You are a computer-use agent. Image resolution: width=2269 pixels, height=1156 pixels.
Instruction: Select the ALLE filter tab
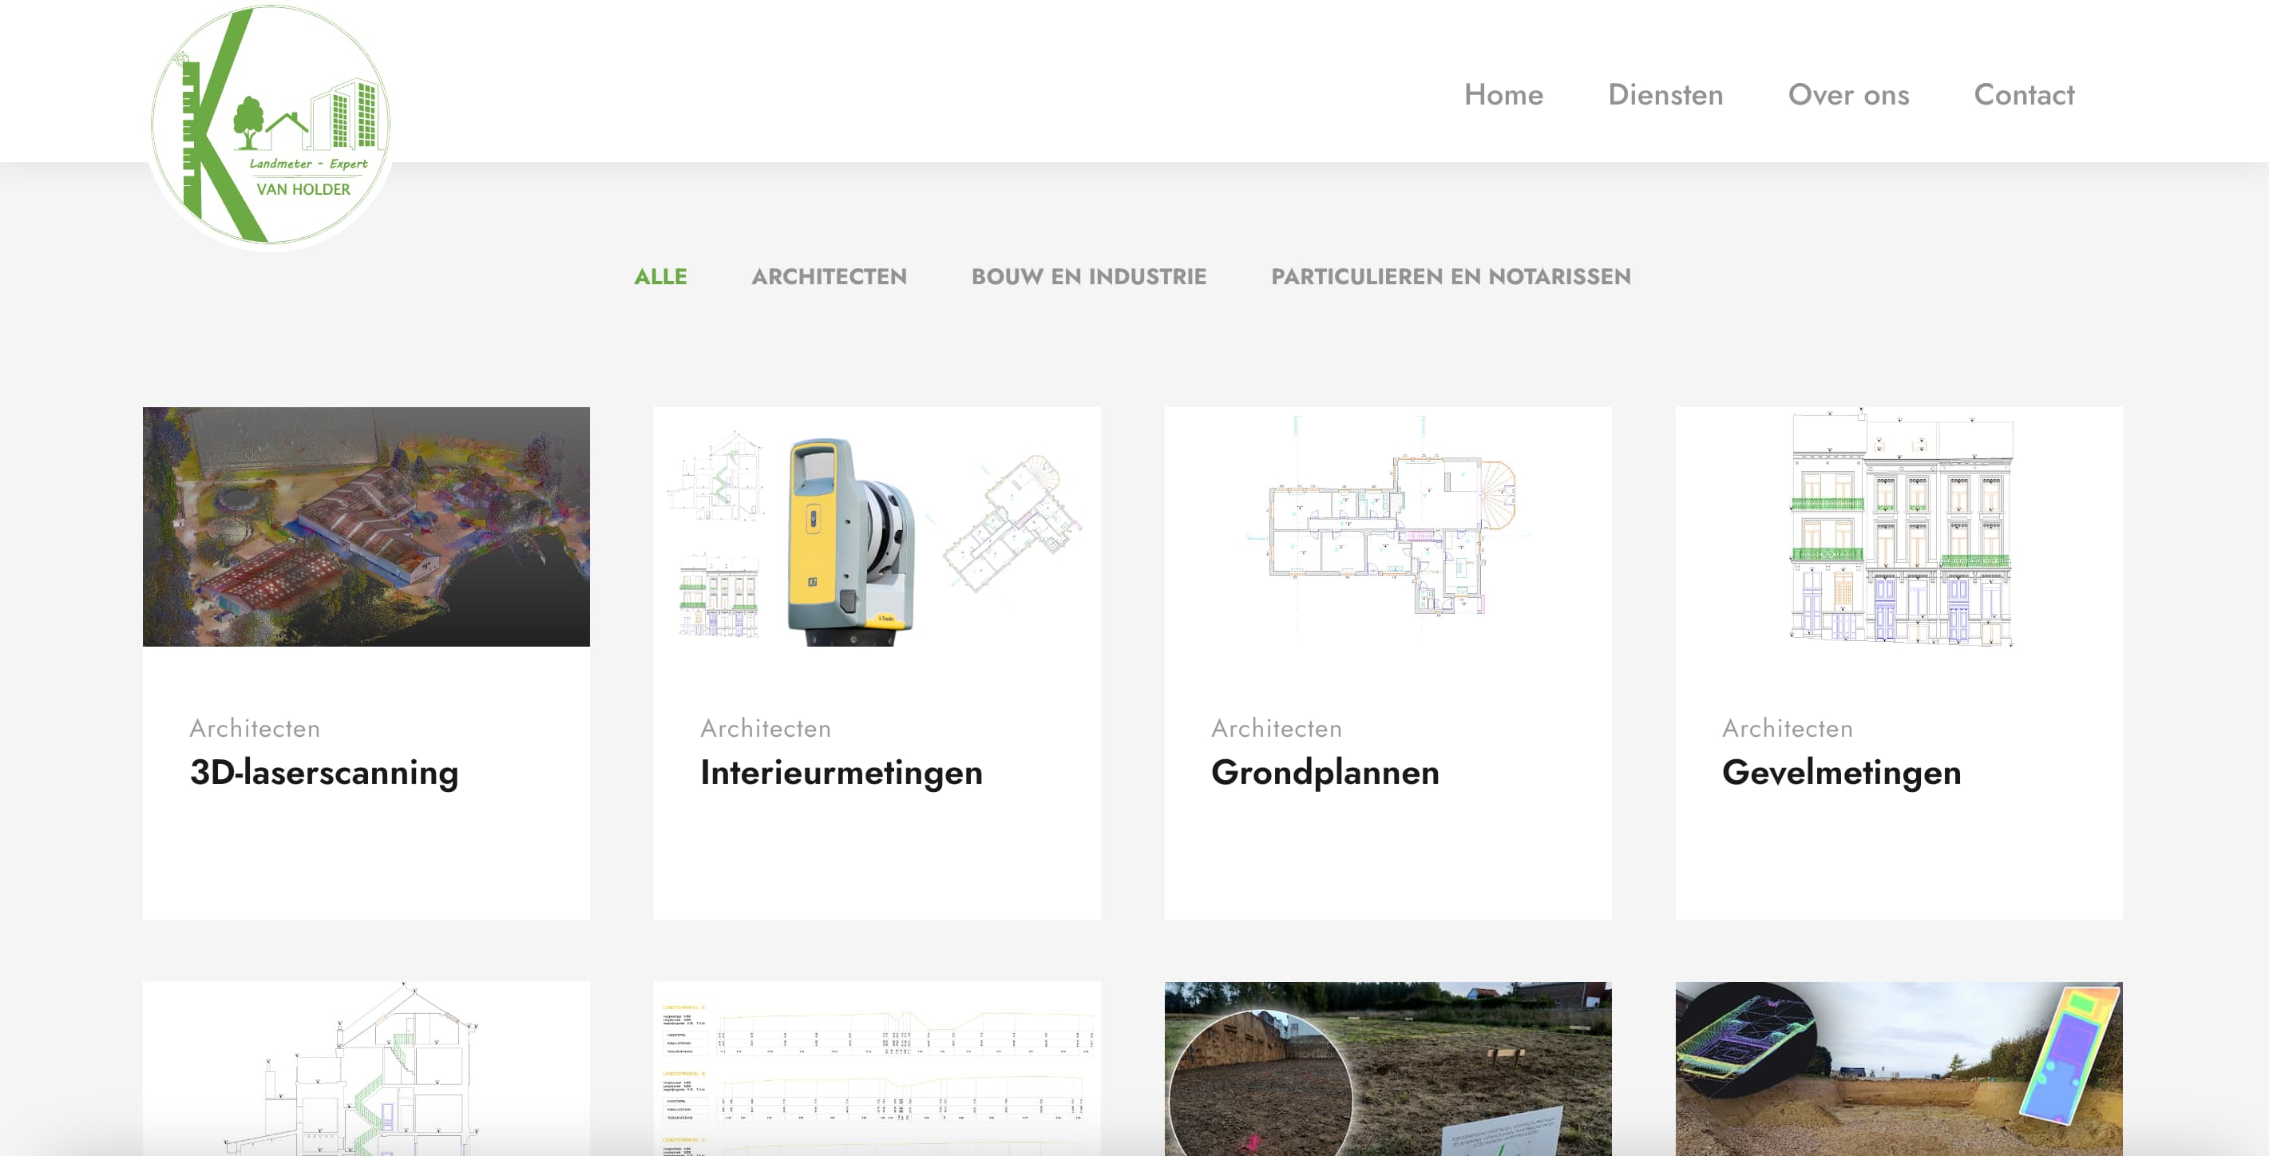click(x=660, y=275)
